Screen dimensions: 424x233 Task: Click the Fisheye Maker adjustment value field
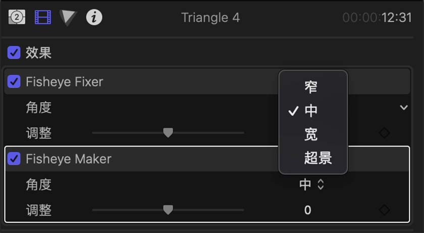307,210
